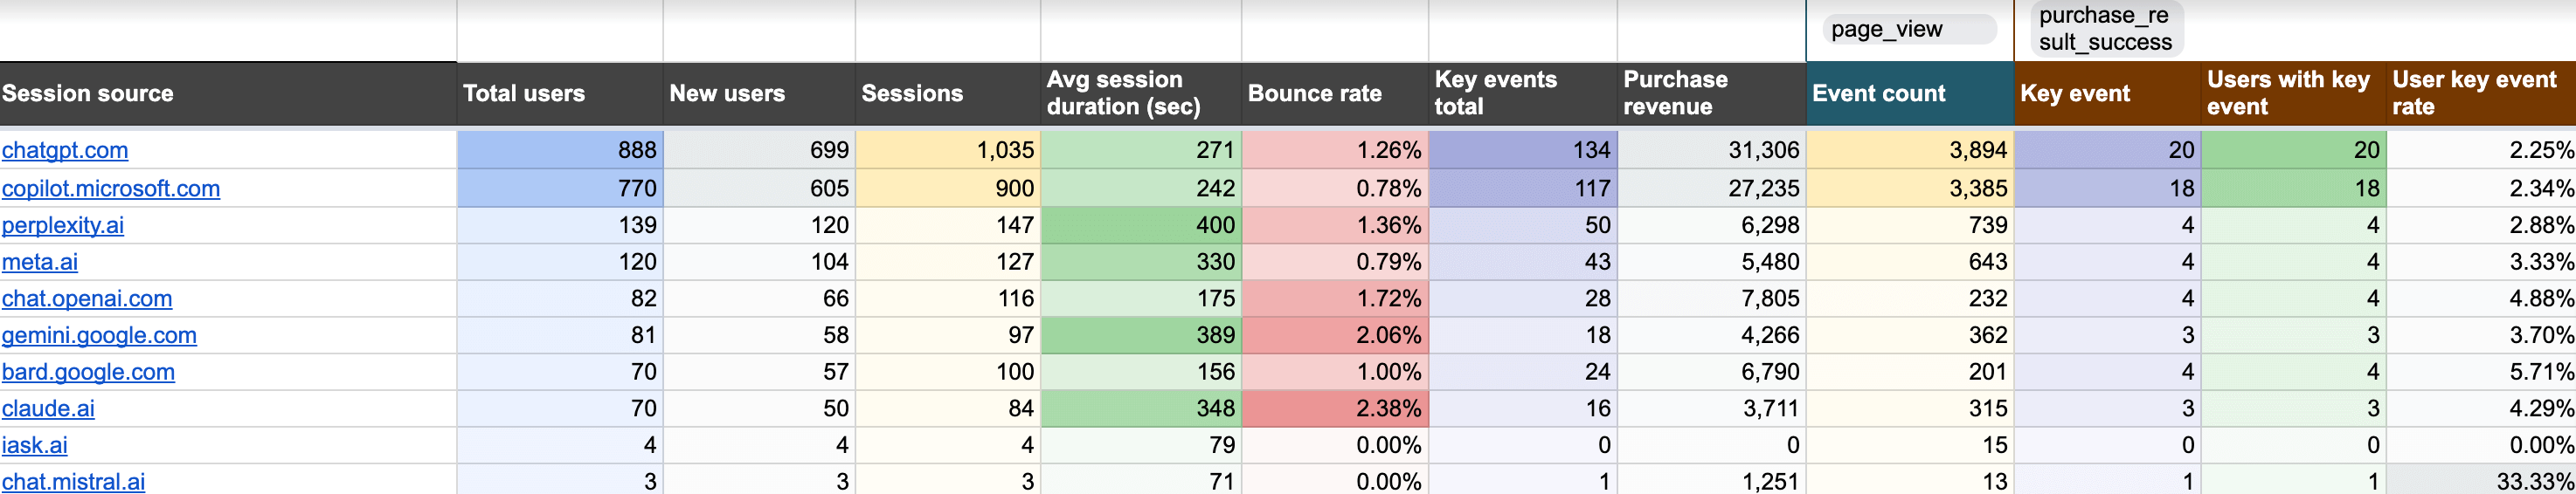Open the chat.mistral.ai link
Viewport: 2576px width, 494px height.
tap(73, 481)
